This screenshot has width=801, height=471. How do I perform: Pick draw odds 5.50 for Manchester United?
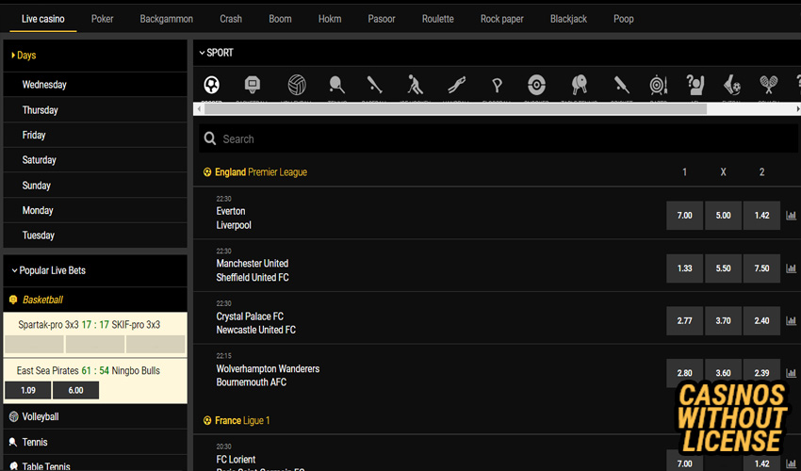[x=723, y=268]
